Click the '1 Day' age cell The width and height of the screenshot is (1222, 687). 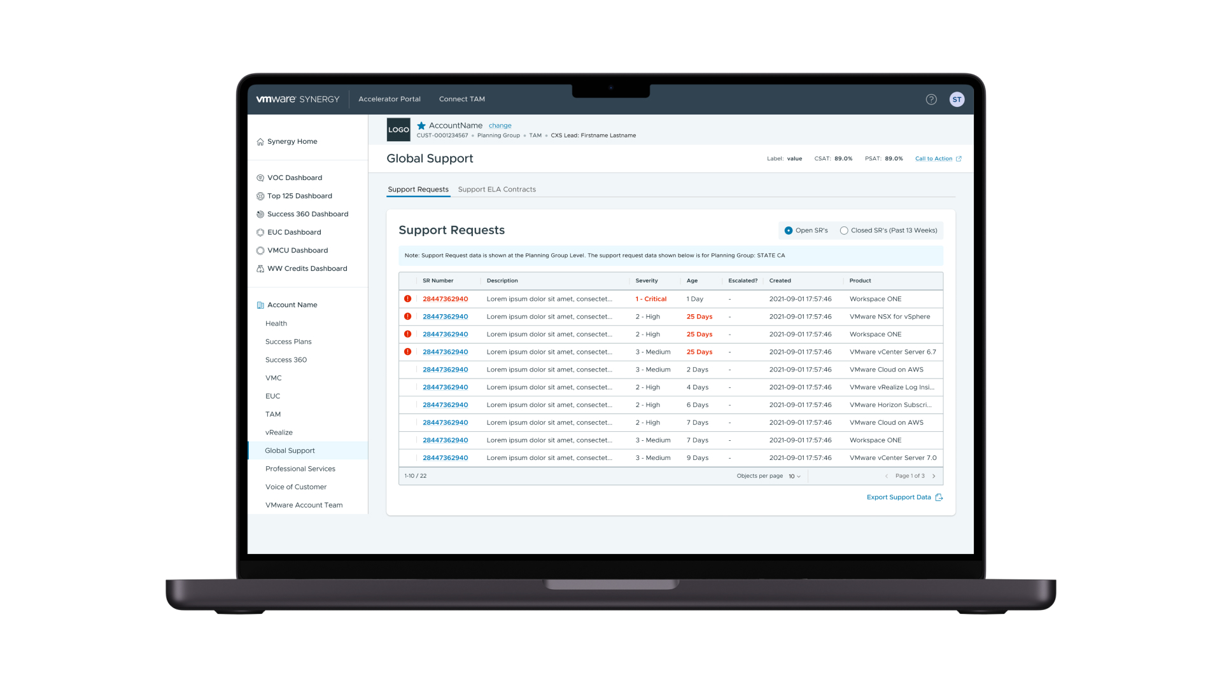point(694,299)
